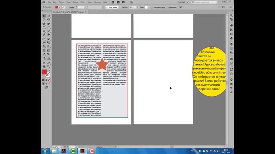Swap fill and stroke colors
Viewport: 275px width, 154px height.
coord(49,71)
